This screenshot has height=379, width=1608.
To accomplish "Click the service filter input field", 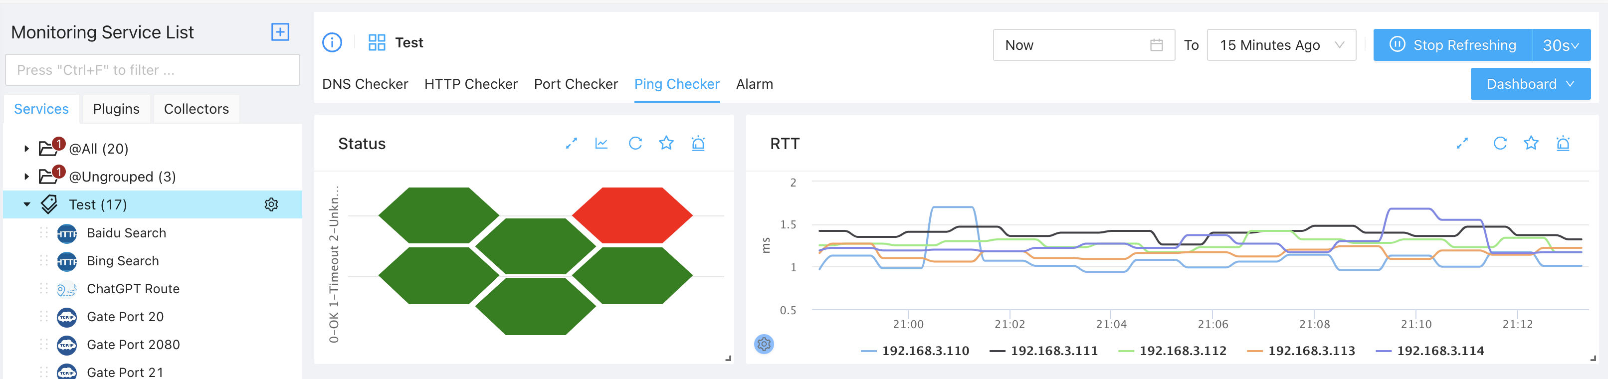I will coord(152,70).
